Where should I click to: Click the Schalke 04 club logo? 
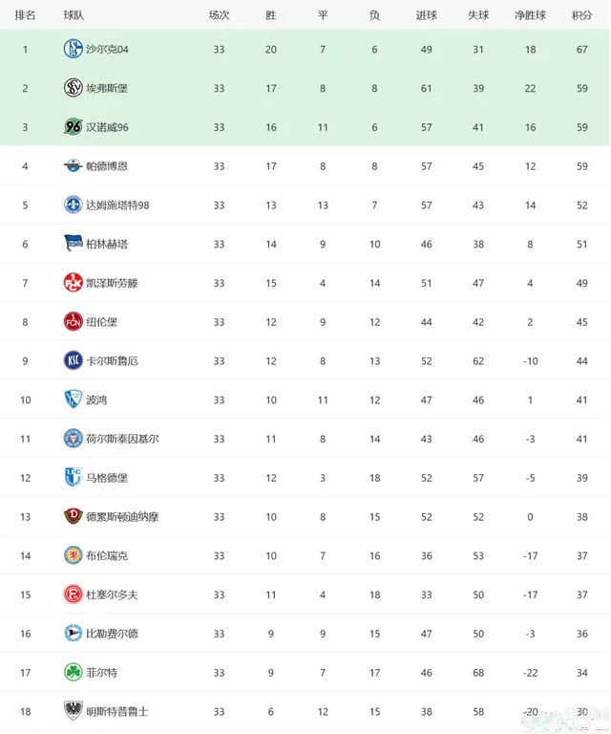tap(73, 49)
